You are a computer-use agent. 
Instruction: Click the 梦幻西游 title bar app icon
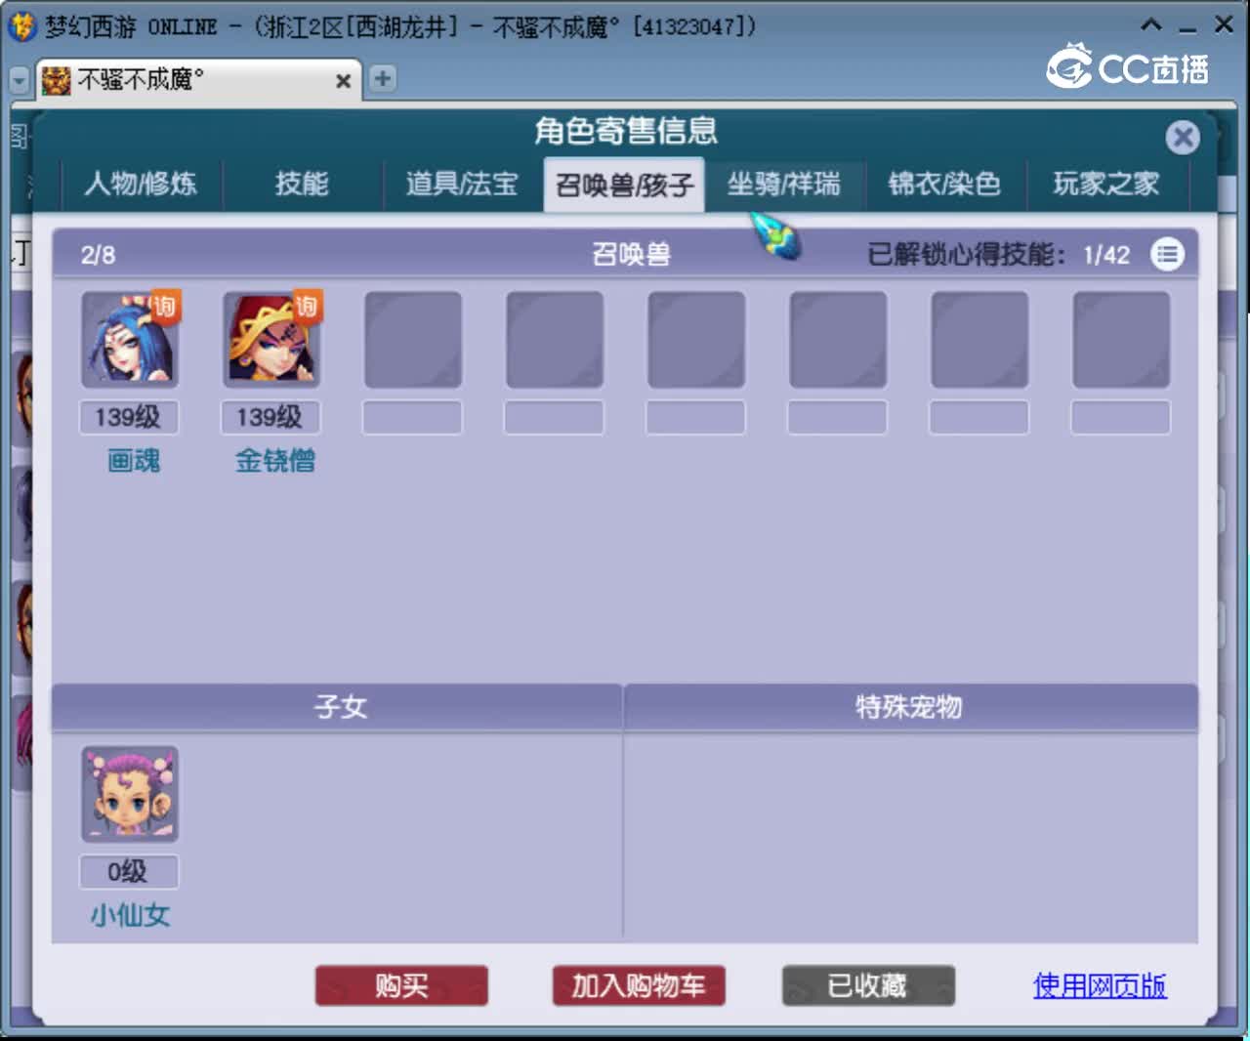pos(21,26)
